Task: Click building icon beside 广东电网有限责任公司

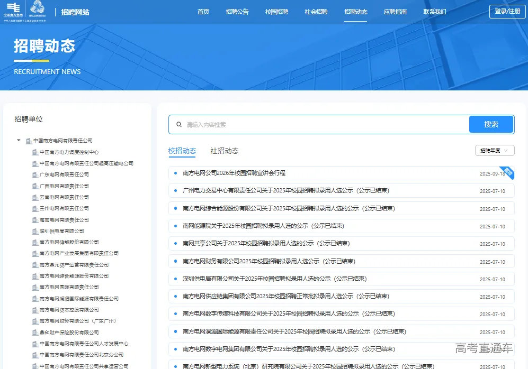Action: (35, 175)
